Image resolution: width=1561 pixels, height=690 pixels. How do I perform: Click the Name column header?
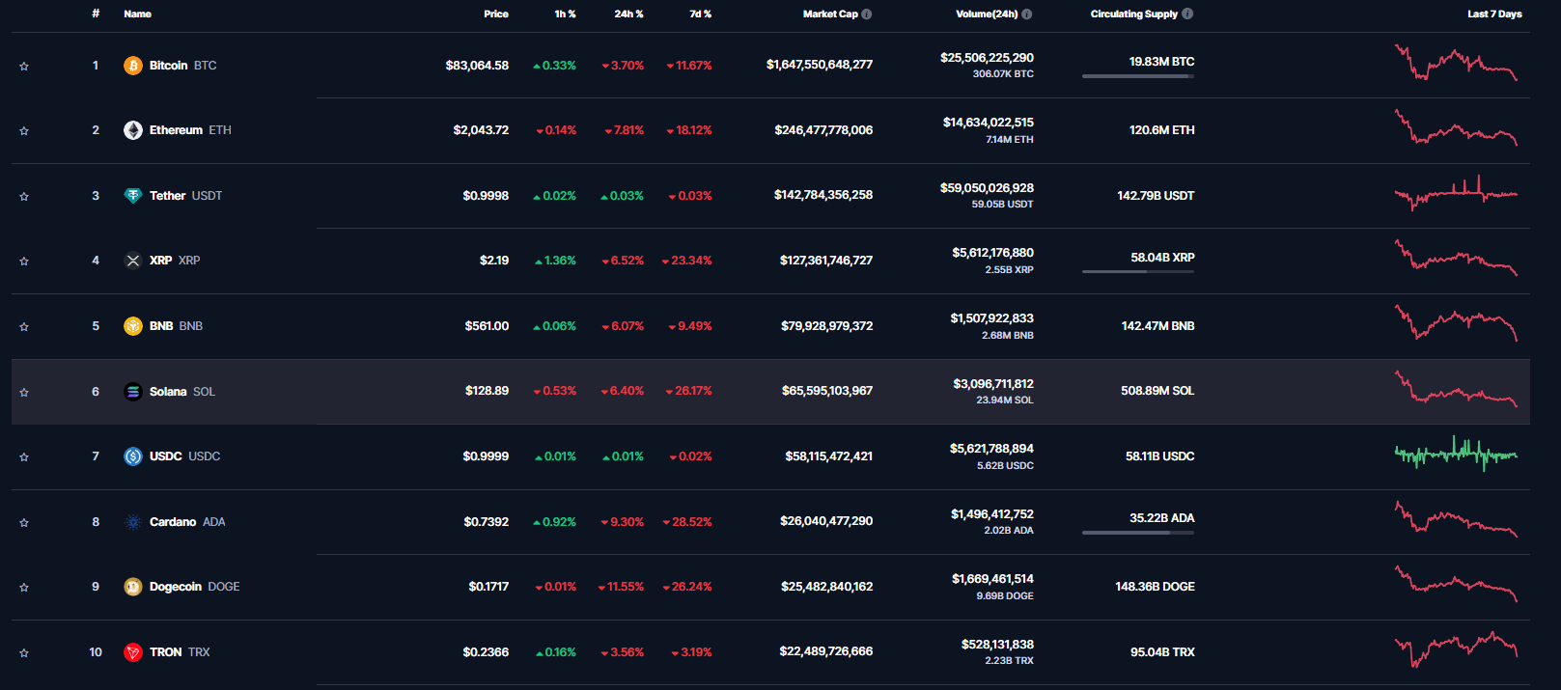[137, 14]
